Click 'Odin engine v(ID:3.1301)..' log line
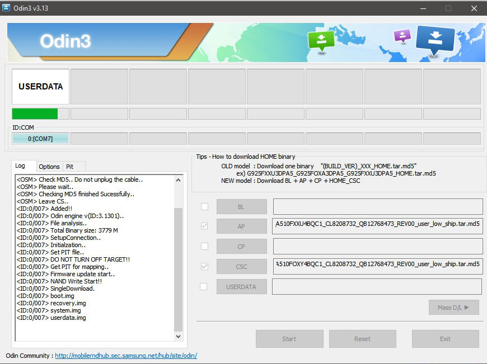Viewport: 487px width, 364px height. (70, 216)
